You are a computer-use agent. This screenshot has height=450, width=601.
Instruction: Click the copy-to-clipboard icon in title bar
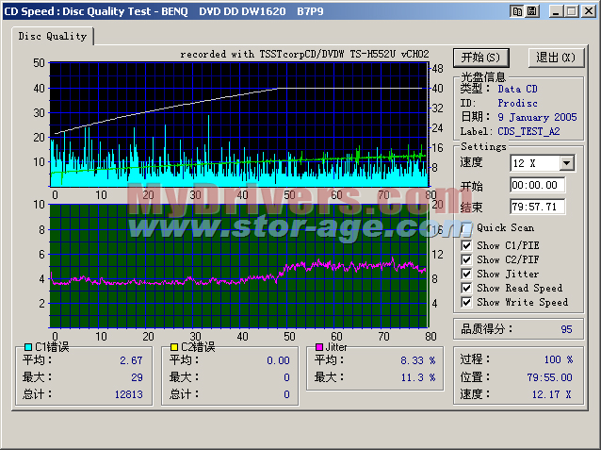tap(517, 11)
